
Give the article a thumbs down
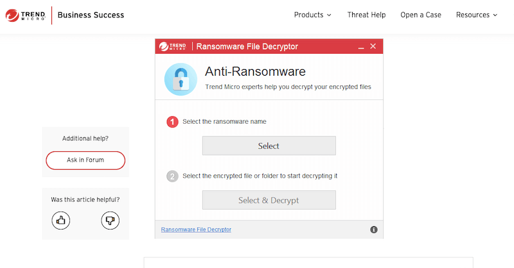[x=110, y=220]
